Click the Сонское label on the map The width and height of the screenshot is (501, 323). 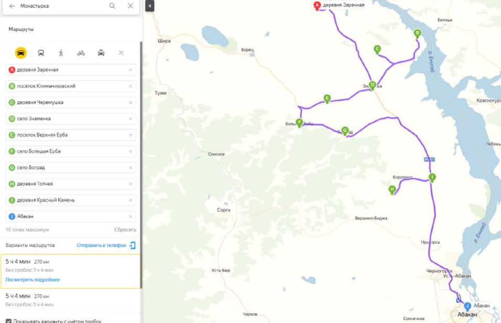216,154
